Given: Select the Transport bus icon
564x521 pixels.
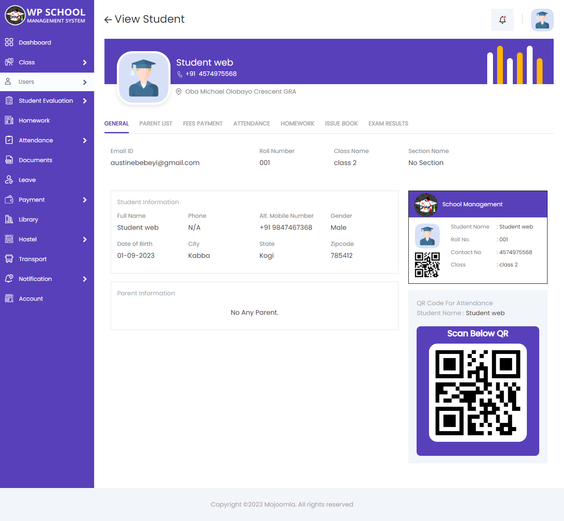Looking at the screenshot, I should tap(9, 259).
